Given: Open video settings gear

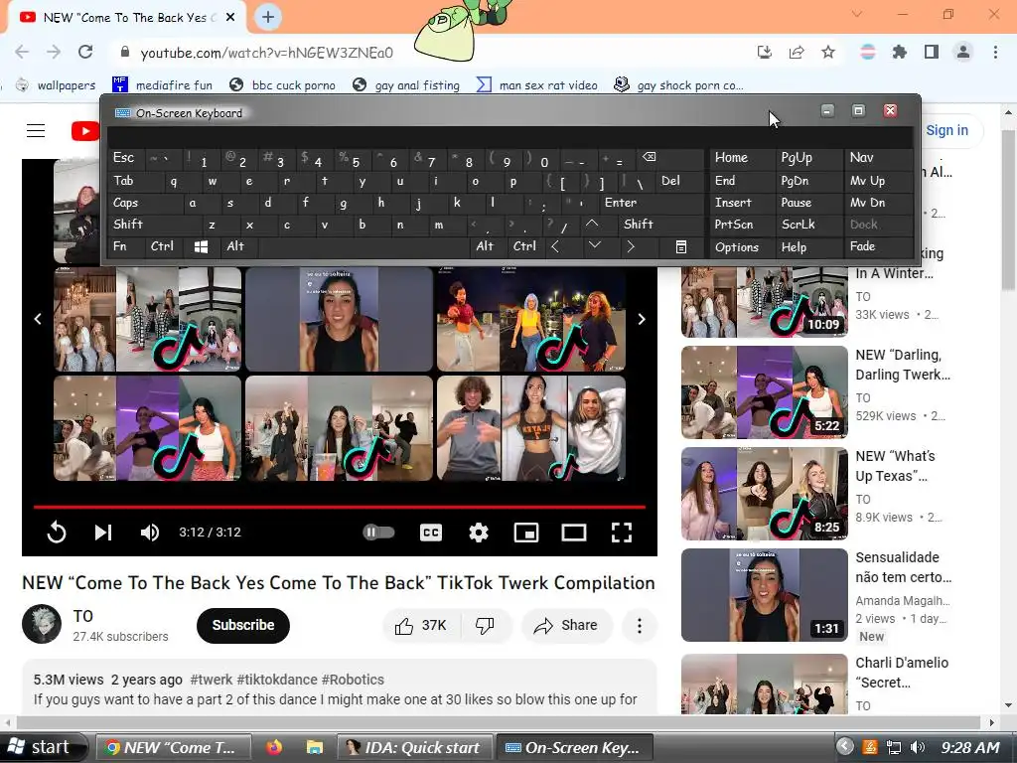Looking at the screenshot, I should (479, 533).
